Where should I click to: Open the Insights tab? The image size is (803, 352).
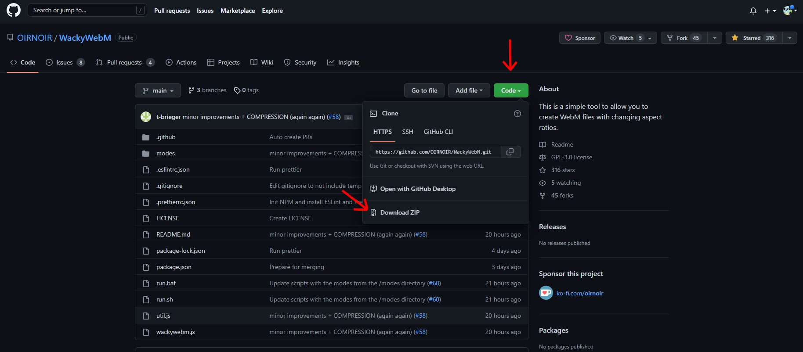344,62
